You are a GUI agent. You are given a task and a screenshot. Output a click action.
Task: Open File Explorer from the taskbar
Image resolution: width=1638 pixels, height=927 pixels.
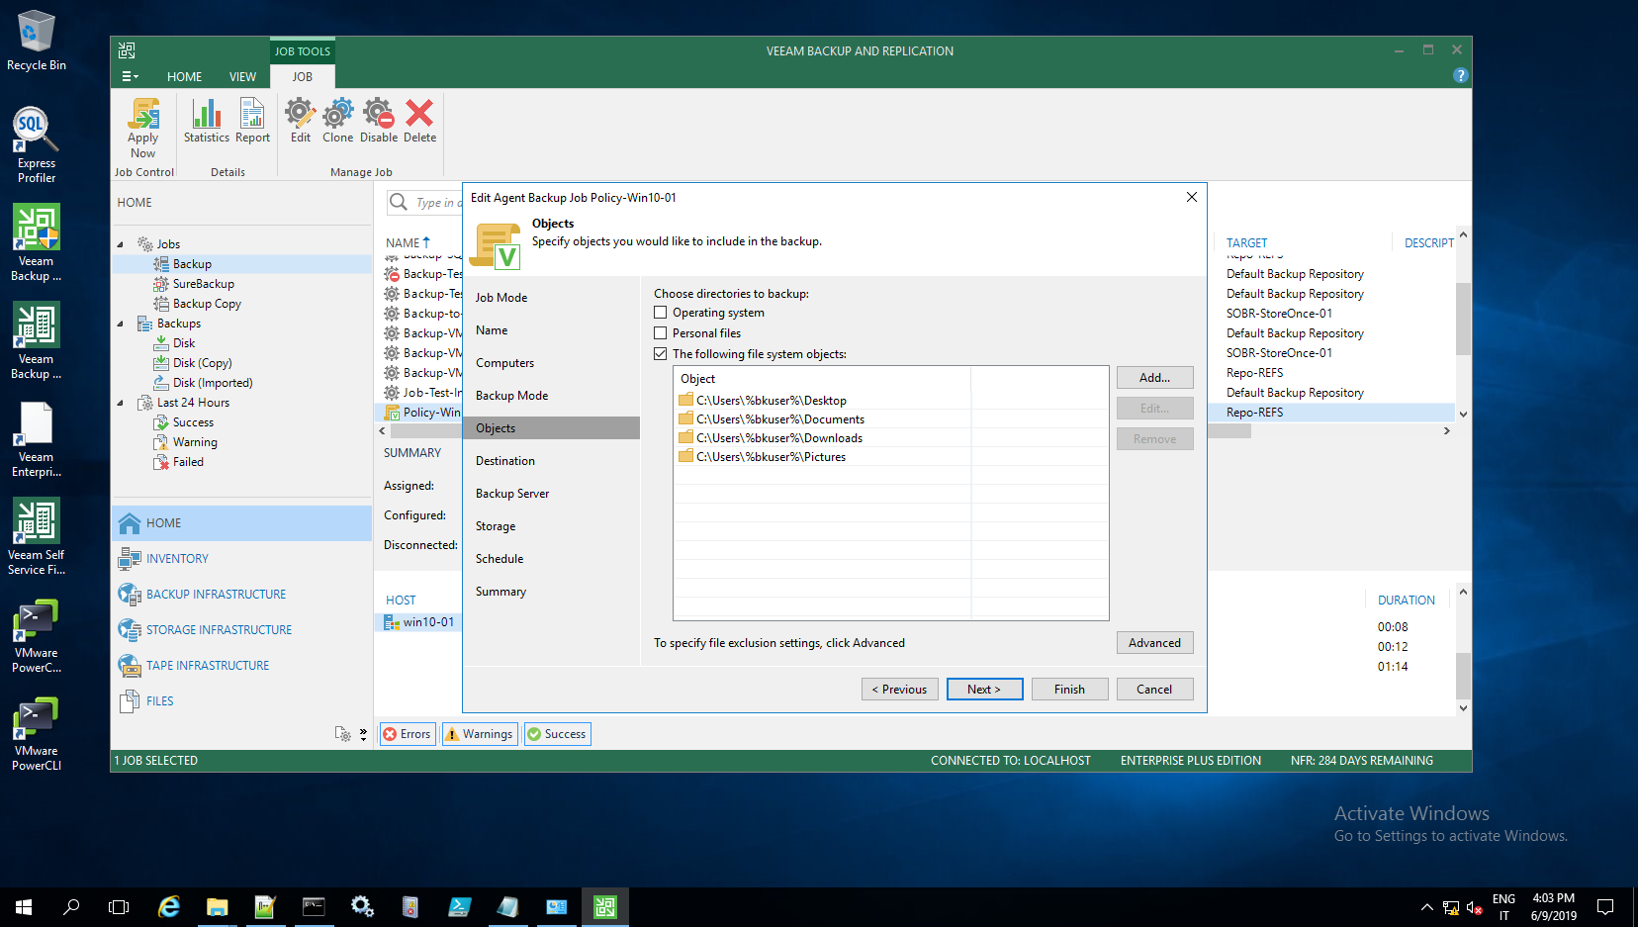(x=218, y=906)
